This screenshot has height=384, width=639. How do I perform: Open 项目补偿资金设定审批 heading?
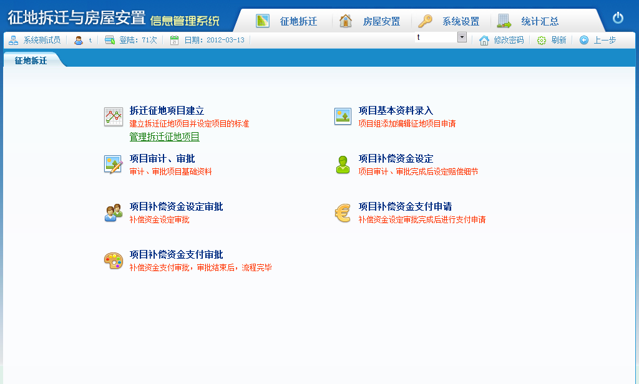[176, 206]
